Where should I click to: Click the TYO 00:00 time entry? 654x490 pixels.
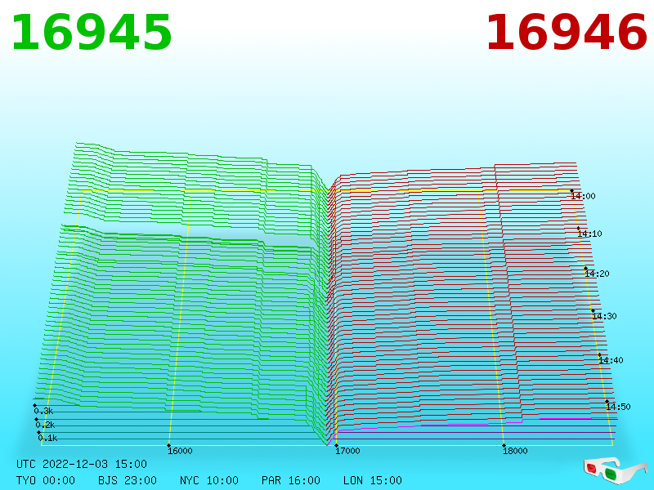point(46,480)
